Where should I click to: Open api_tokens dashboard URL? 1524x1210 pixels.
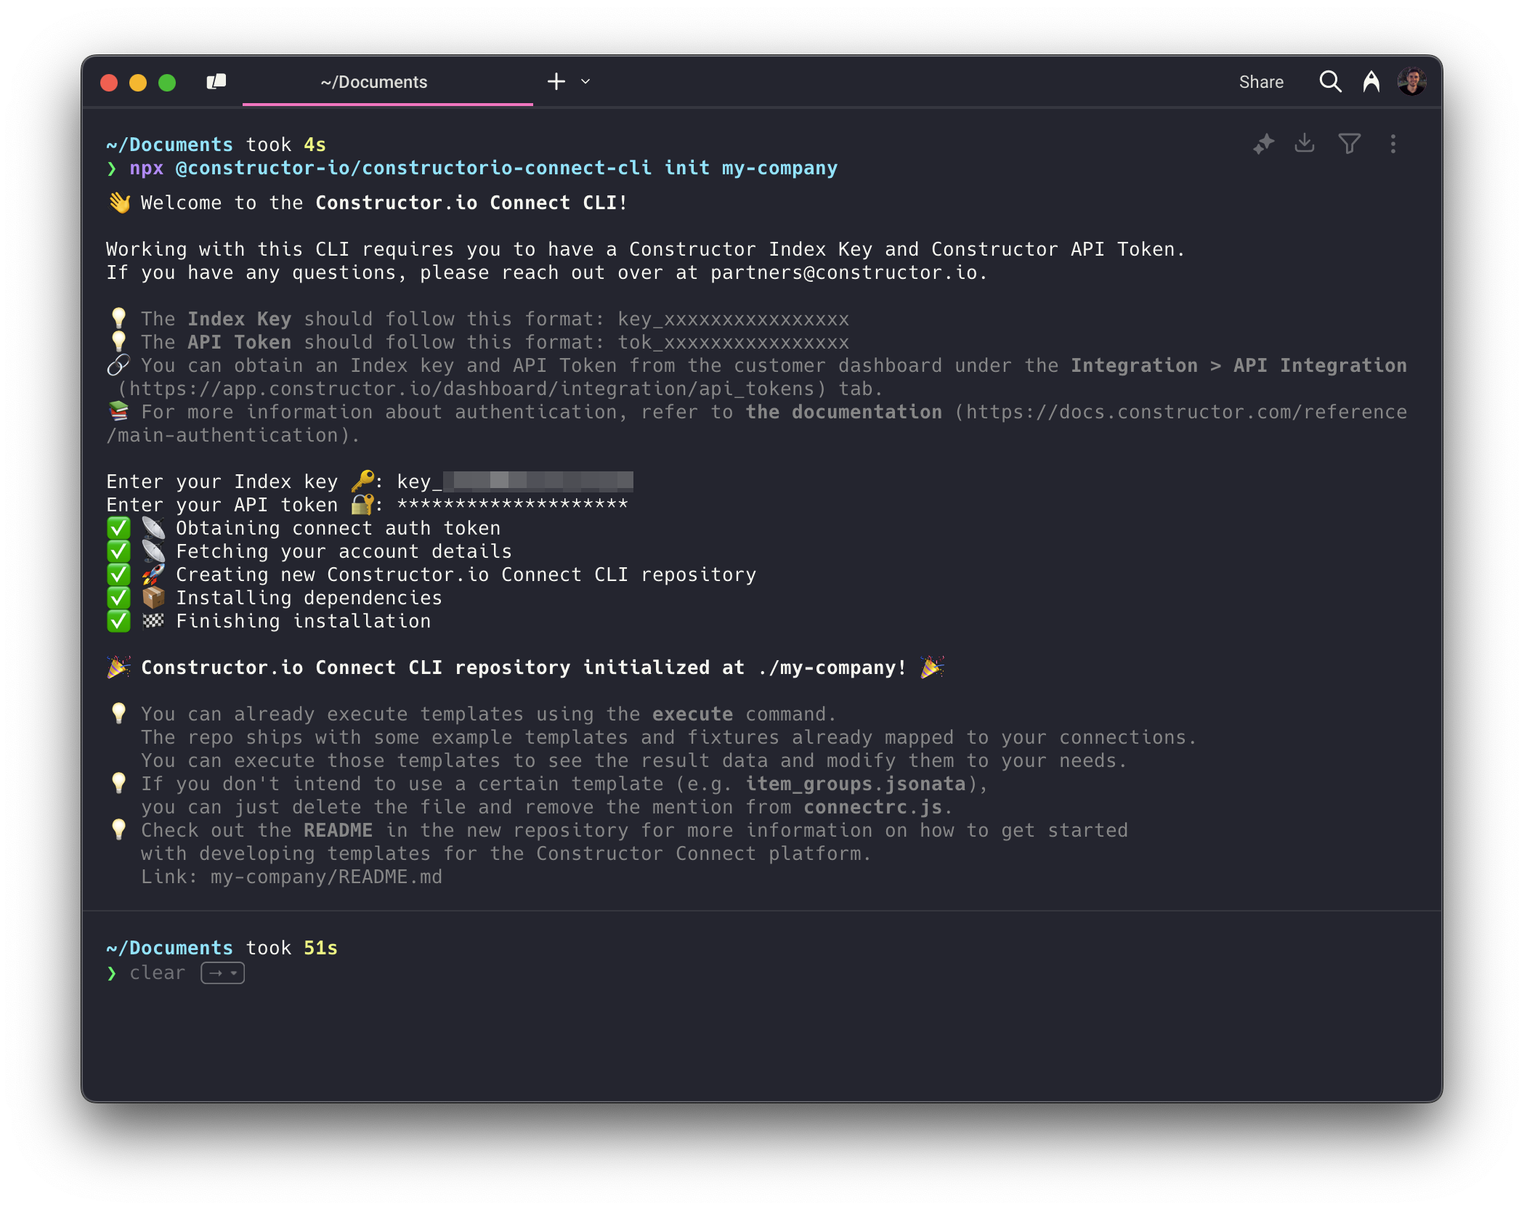coord(472,389)
